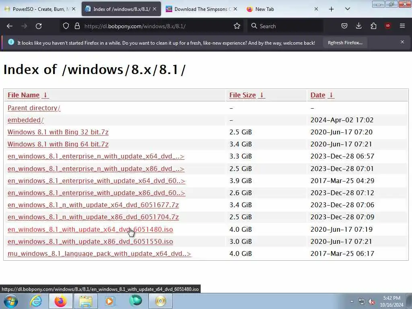
Task: Download en_windows_8.1_with_update_x64_dvd_6051480.iso
Action: pyautogui.click(x=90, y=229)
